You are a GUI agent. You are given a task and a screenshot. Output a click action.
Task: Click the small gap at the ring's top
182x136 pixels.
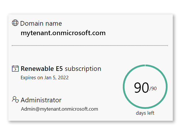click(145, 65)
